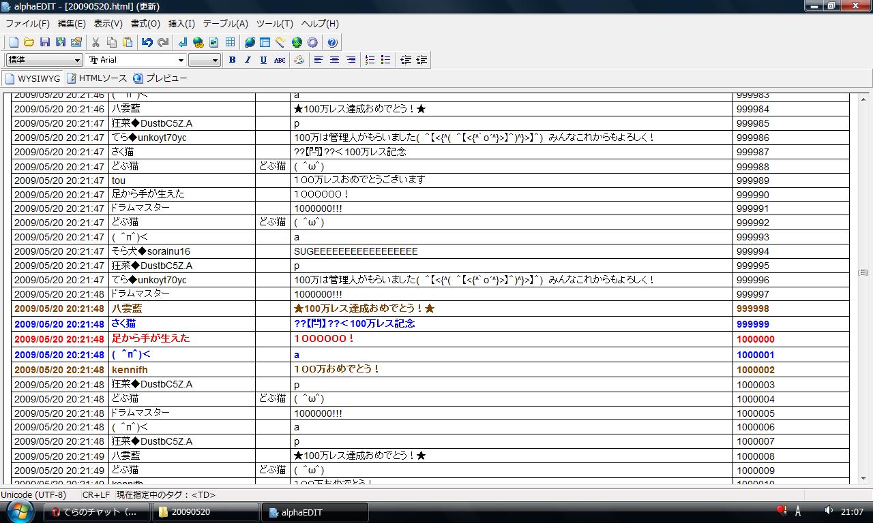
Task: Undo the last edit
Action: click(147, 42)
